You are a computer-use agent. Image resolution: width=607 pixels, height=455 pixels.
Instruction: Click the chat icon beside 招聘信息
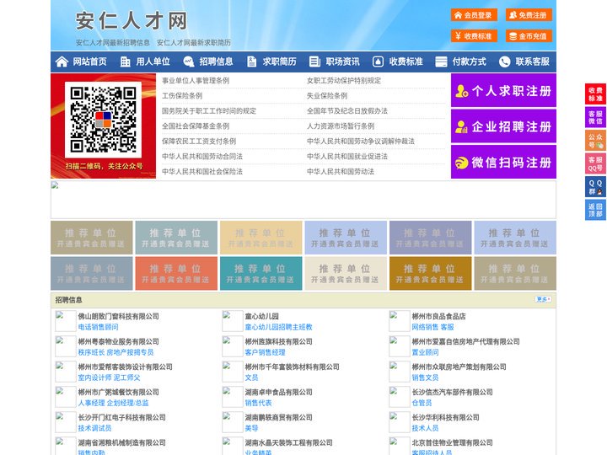point(189,62)
